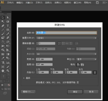
Task: Click the 下方 bottom bleed stepper
Action: click(x=51, y=72)
